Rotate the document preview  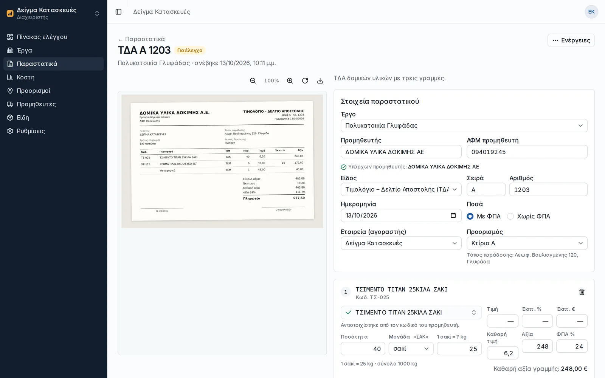305,81
